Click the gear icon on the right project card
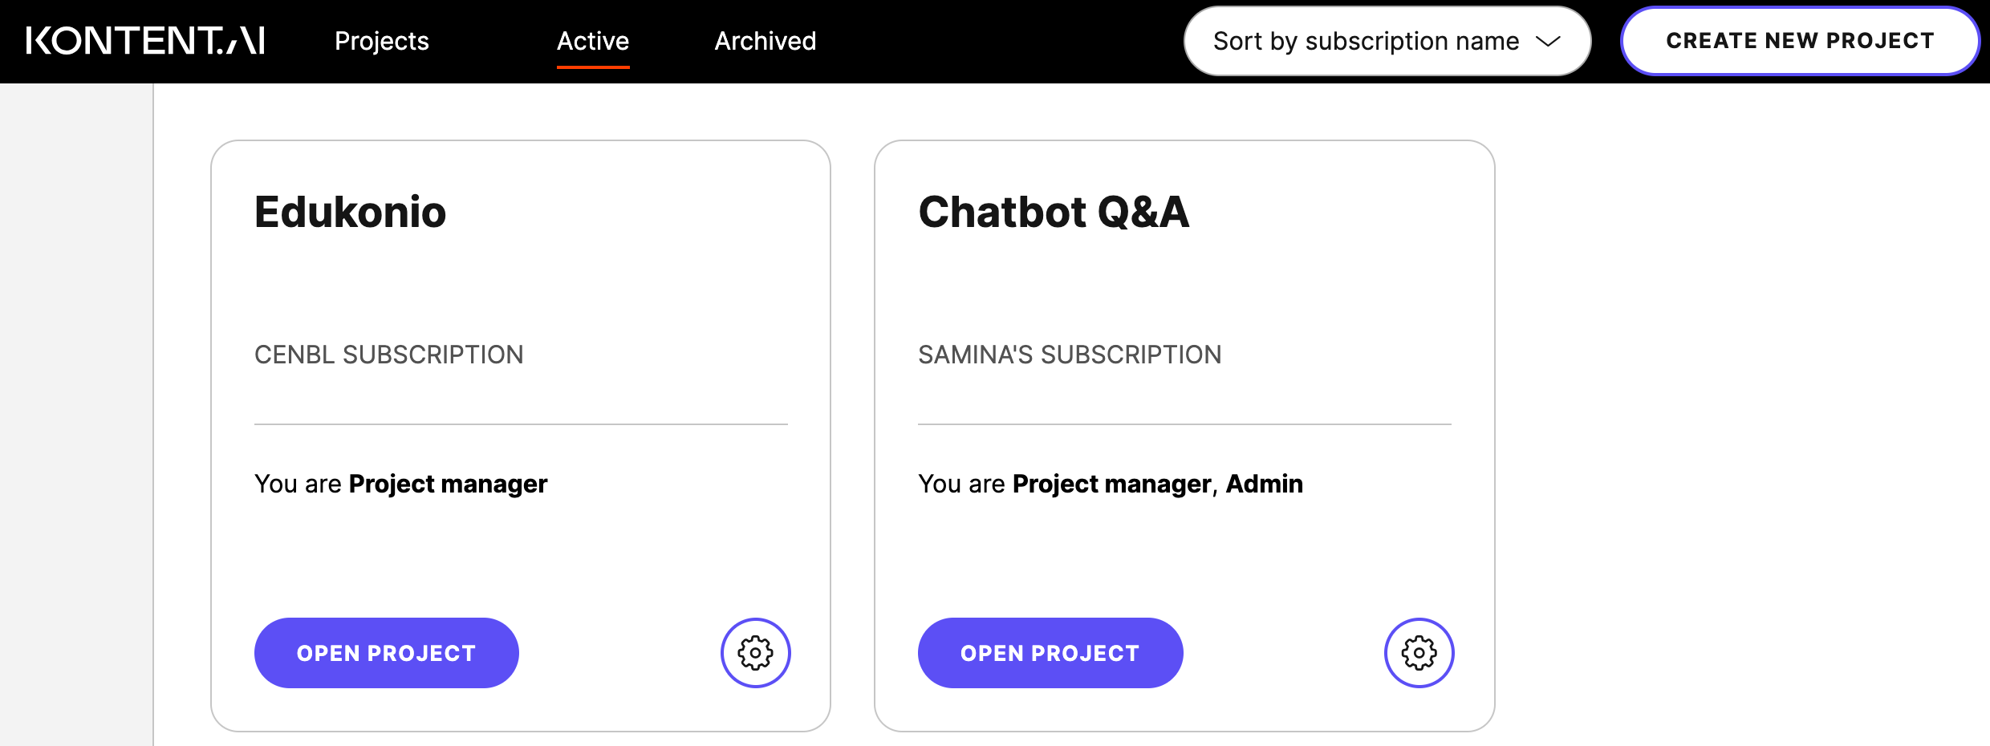This screenshot has height=746, width=1990. pyautogui.click(x=1418, y=652)
